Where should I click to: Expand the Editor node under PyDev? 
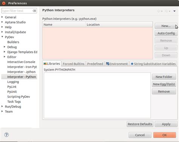click(5, 57)
